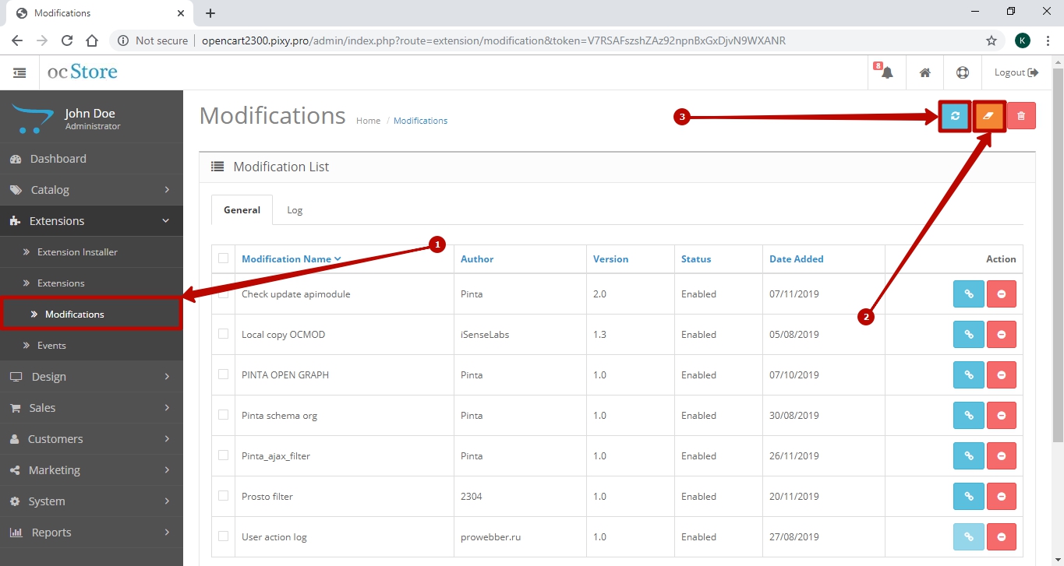The height and width of the screenshot is (566, 1064).
Task: Open the life-ring help icon
Action: click(962, 72)
